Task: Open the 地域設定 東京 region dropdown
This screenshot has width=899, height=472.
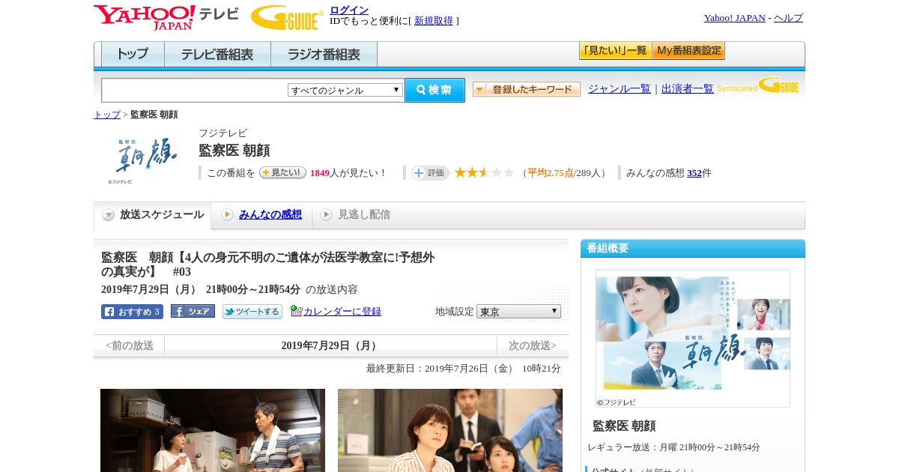Action: [x=518, y=311]
